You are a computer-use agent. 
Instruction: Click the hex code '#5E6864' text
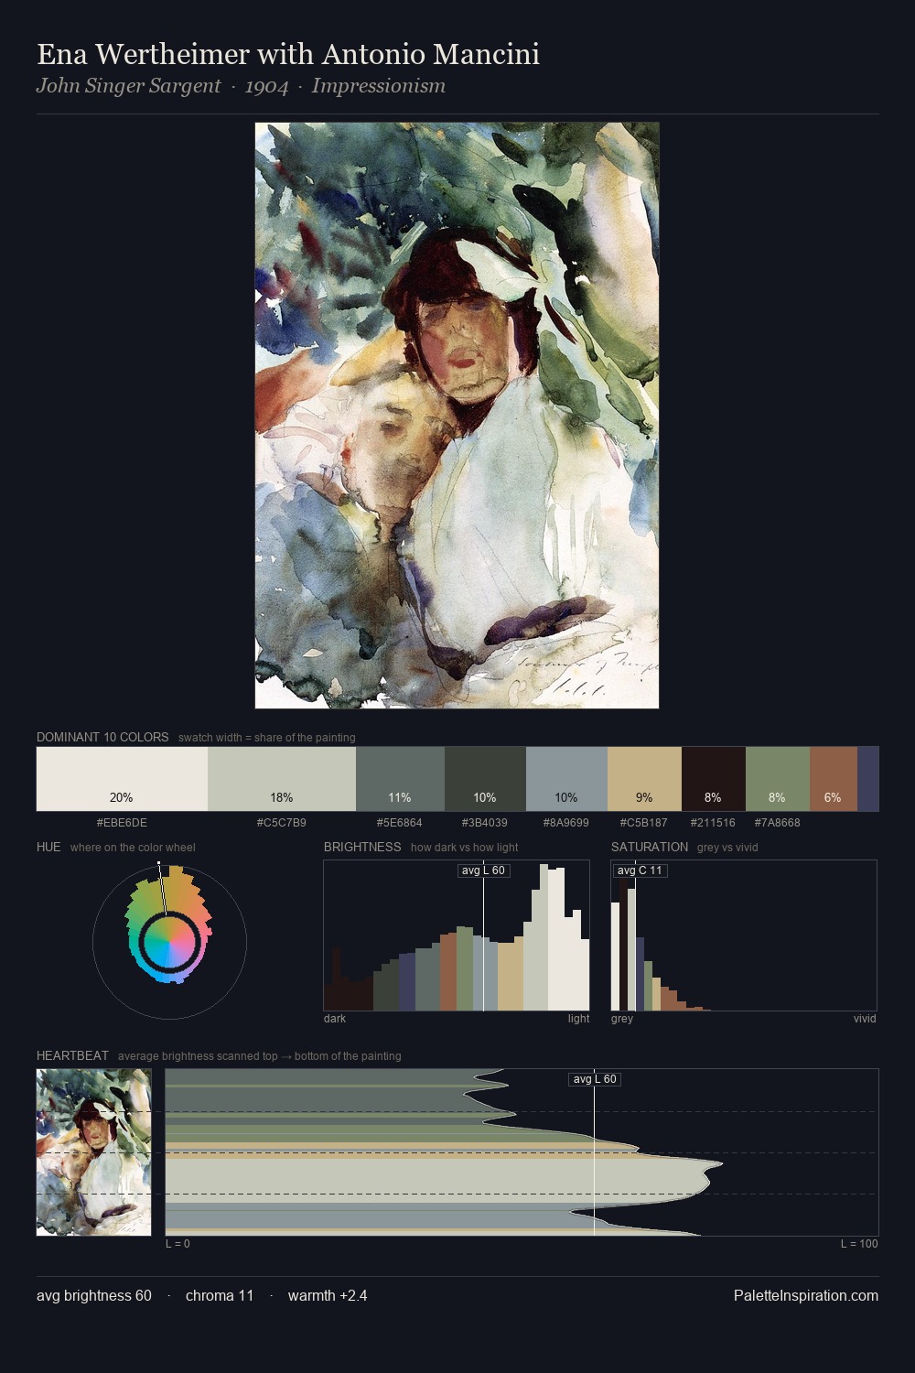click(400, 823)
